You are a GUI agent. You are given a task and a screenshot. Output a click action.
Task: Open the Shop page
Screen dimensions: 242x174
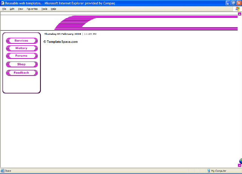click(x=22, y=64)
